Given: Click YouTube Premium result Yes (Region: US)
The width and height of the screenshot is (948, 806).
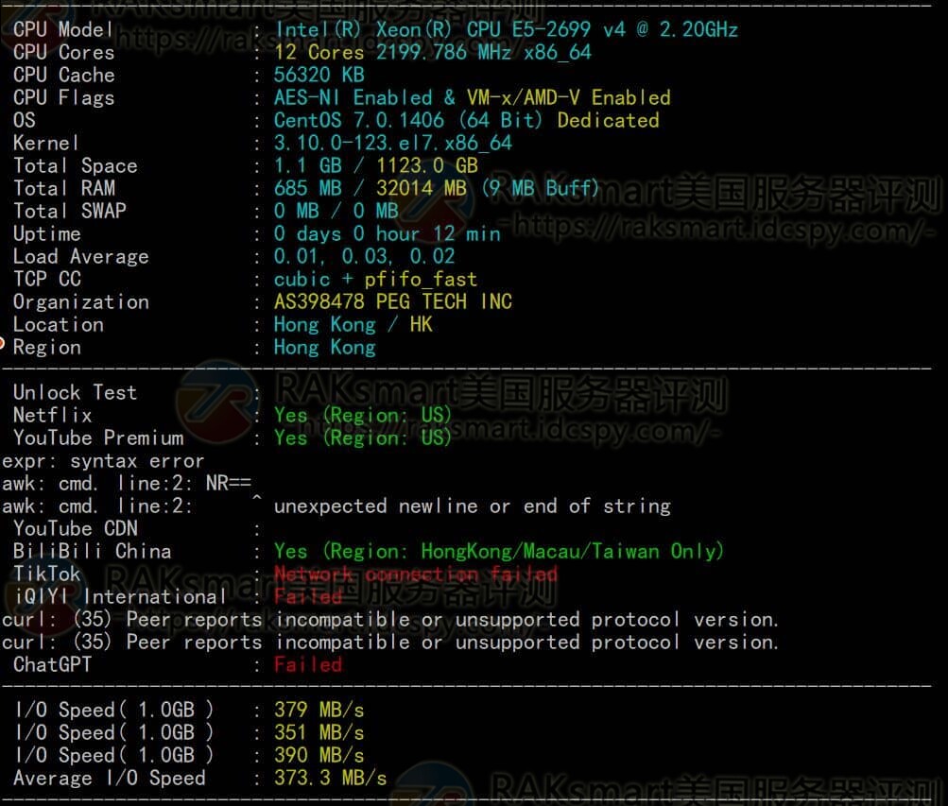Looking at the screenshot, I should (363, 437).
